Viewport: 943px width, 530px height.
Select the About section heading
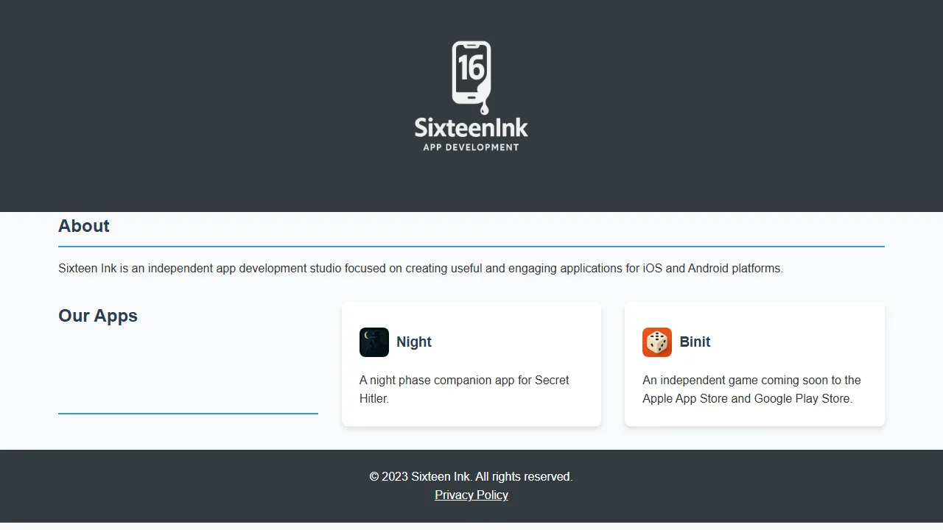[x=83, y=226]
